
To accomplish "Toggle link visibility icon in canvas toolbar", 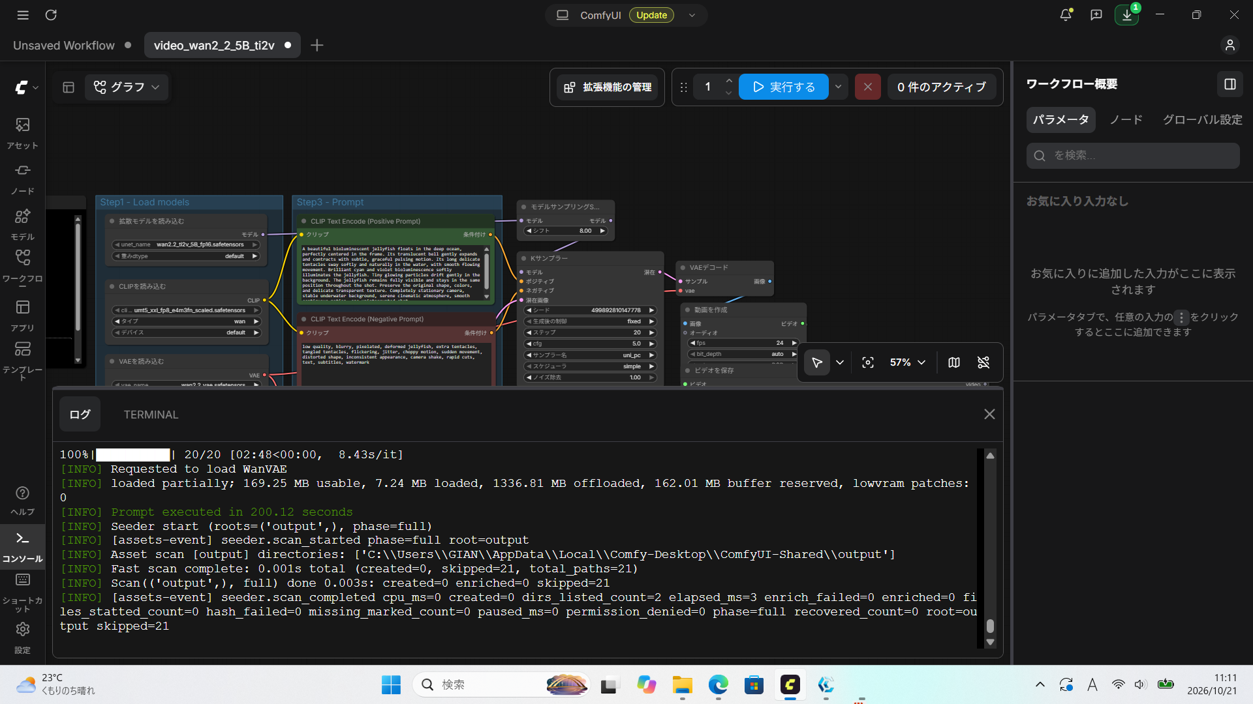I will [983, 362].
